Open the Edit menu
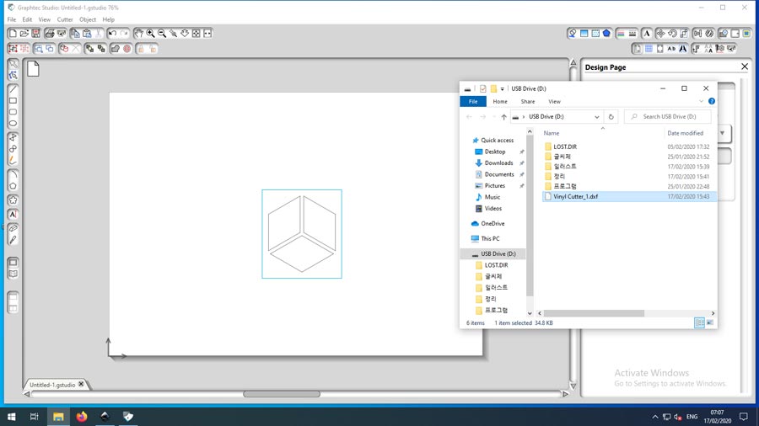This screenshot has width=759, height=426. tap(27, 20)
